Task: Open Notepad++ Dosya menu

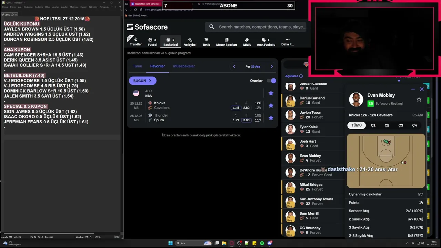Action: 5,7
